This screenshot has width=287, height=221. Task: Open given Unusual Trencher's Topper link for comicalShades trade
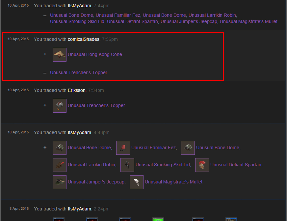click(79, 72)
